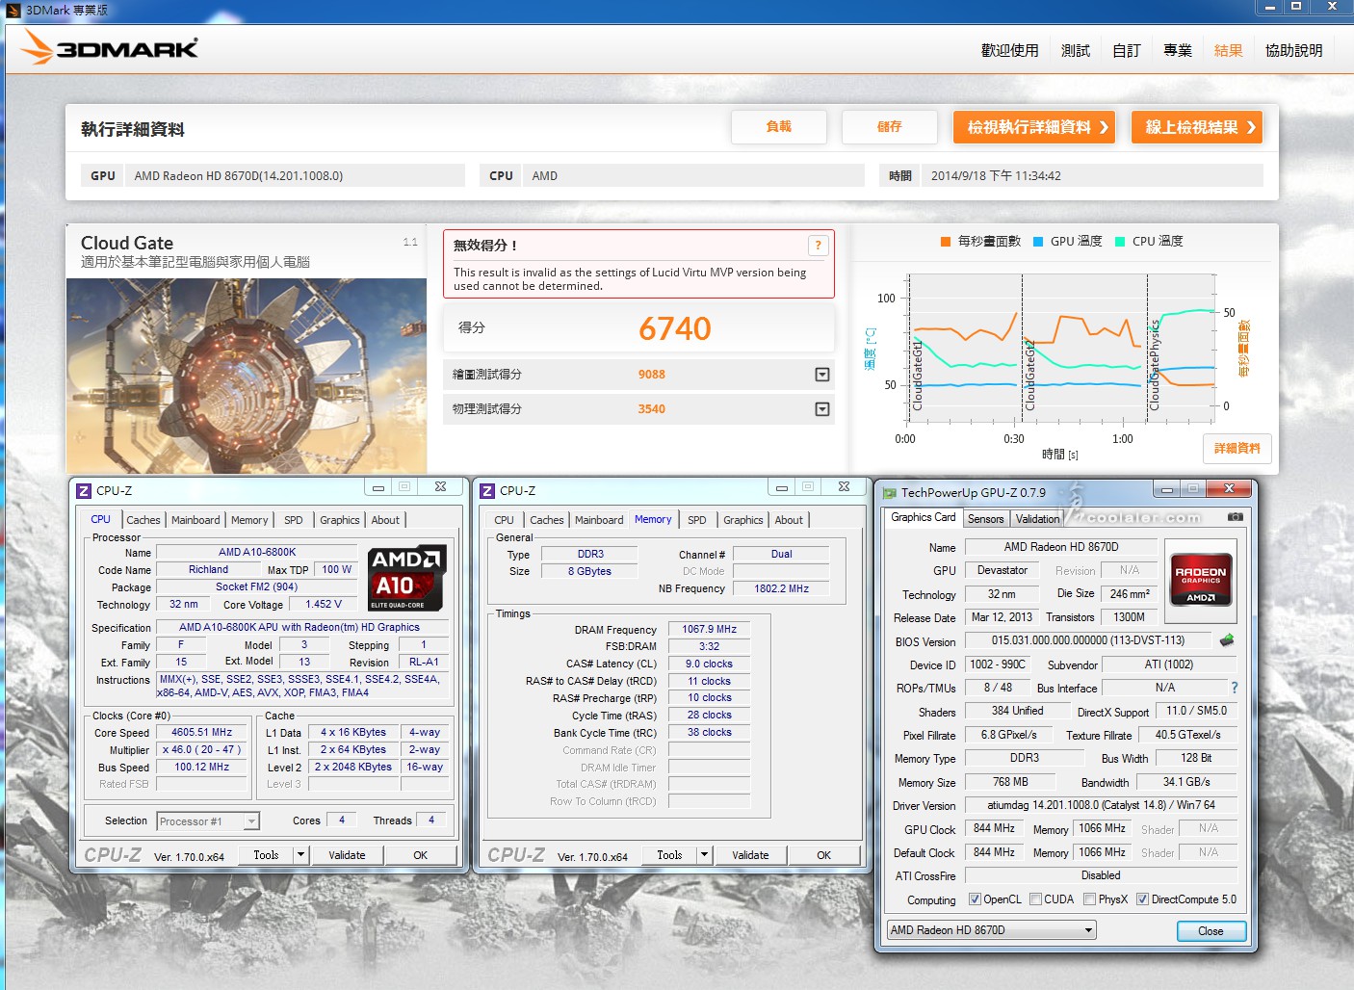This screenshot has height=990, width=1354.
Task: Switch to the 測試 tab in 3DMark
Action: point(1076,50)
